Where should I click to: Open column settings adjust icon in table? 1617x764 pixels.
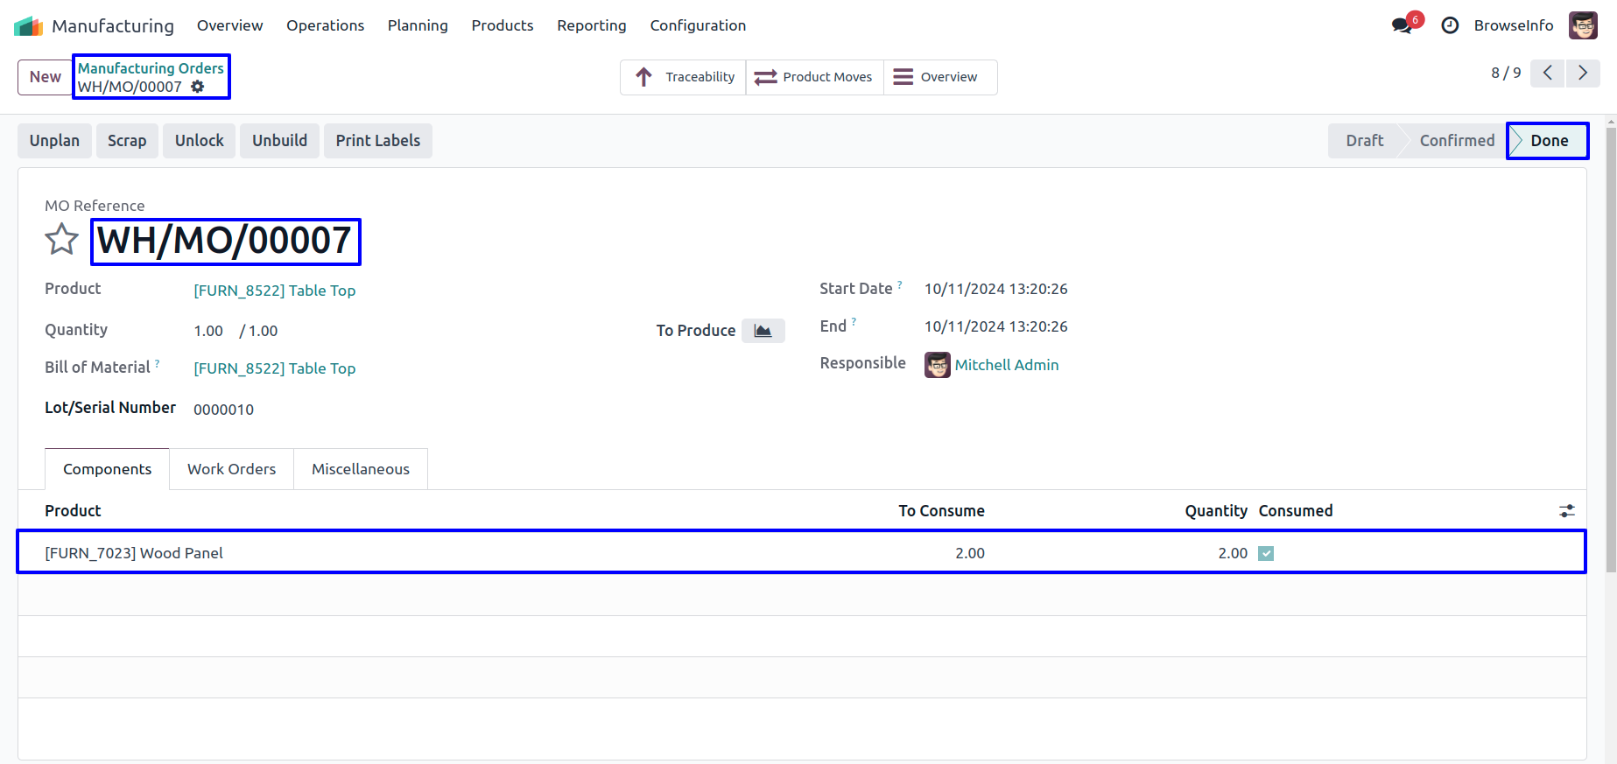point(1566,511)
